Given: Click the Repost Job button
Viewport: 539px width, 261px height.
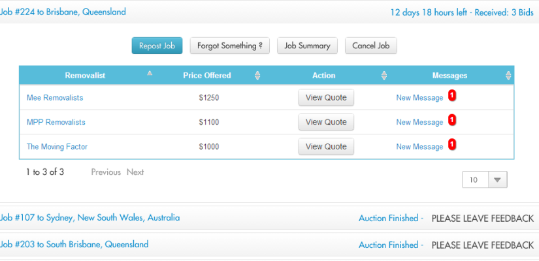Looking at the screenshot, I should click(x=157, y=46).
